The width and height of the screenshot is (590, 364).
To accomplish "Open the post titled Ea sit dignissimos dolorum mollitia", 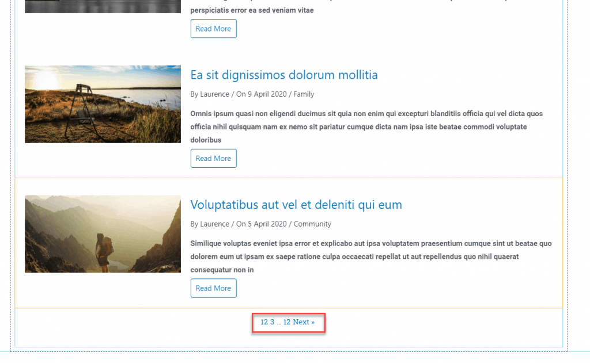I will click(x=284, y=75).
